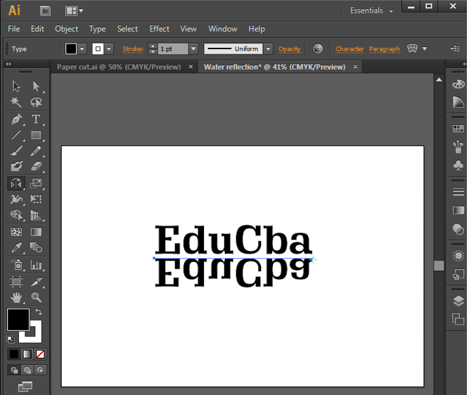Select the Perspective Grid tool
469x395 pixels.
pos(36,215)
